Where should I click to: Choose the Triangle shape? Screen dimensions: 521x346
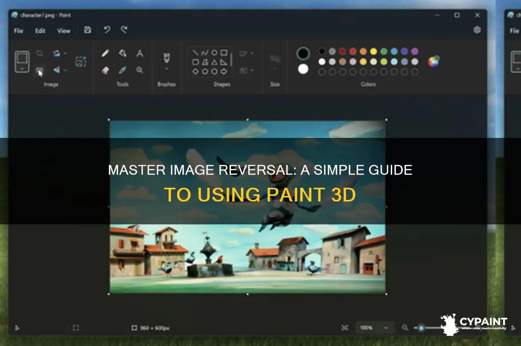(214, 62)
